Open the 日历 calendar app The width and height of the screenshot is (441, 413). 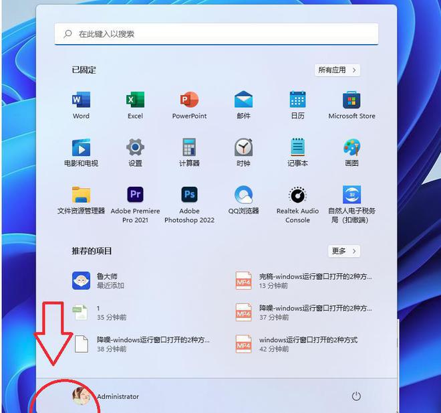tap(297, 105)
